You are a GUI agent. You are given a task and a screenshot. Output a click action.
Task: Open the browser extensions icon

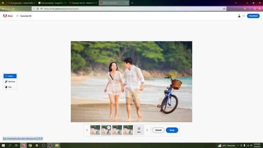tap(255, 9)
